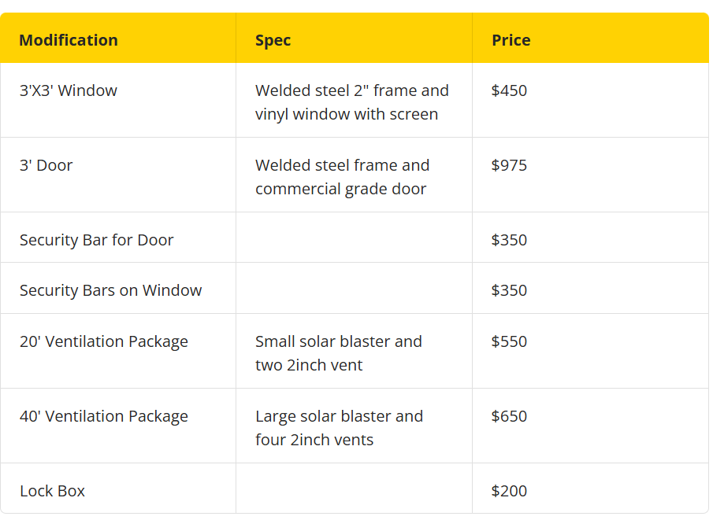Select Security Bar for Door text
Viewport: 713px width, 520px height.
96,240
